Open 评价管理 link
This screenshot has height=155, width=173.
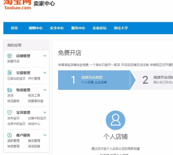point(34,79)
